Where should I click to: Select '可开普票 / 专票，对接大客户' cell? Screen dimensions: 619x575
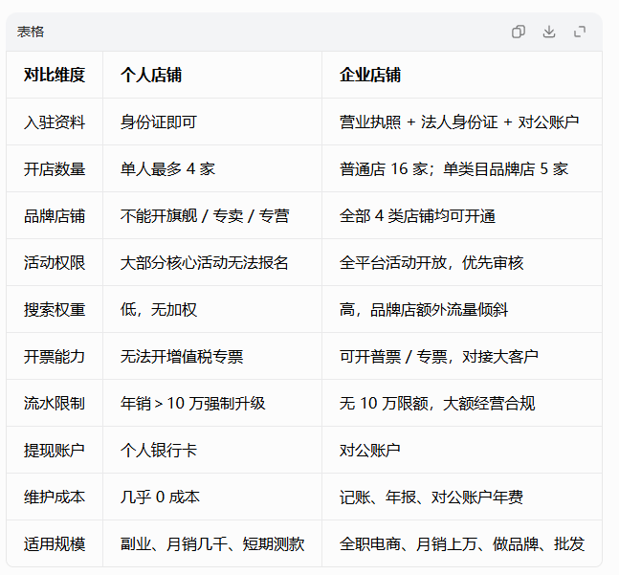point(439,357)
